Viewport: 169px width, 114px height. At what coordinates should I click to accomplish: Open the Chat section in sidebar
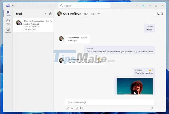[8, 22]
